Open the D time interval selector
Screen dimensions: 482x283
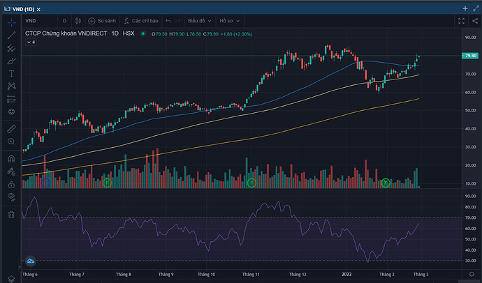(64, 21)
